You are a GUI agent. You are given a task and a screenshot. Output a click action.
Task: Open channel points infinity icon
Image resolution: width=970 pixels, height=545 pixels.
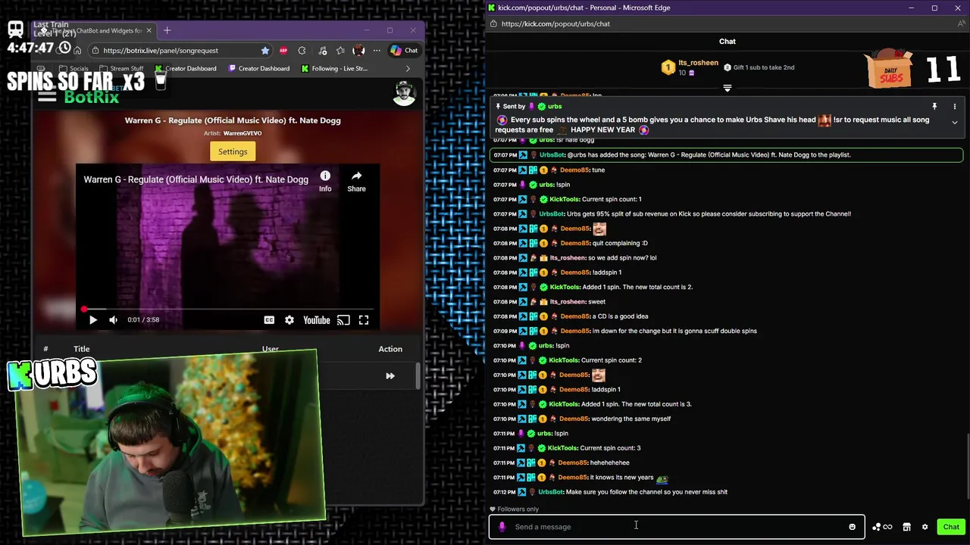pyautogui.click(x=882, y=527)
